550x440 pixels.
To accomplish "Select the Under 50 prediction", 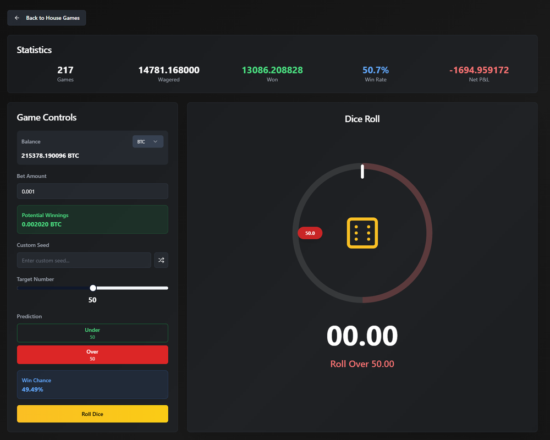I will [x=92, y=333].
